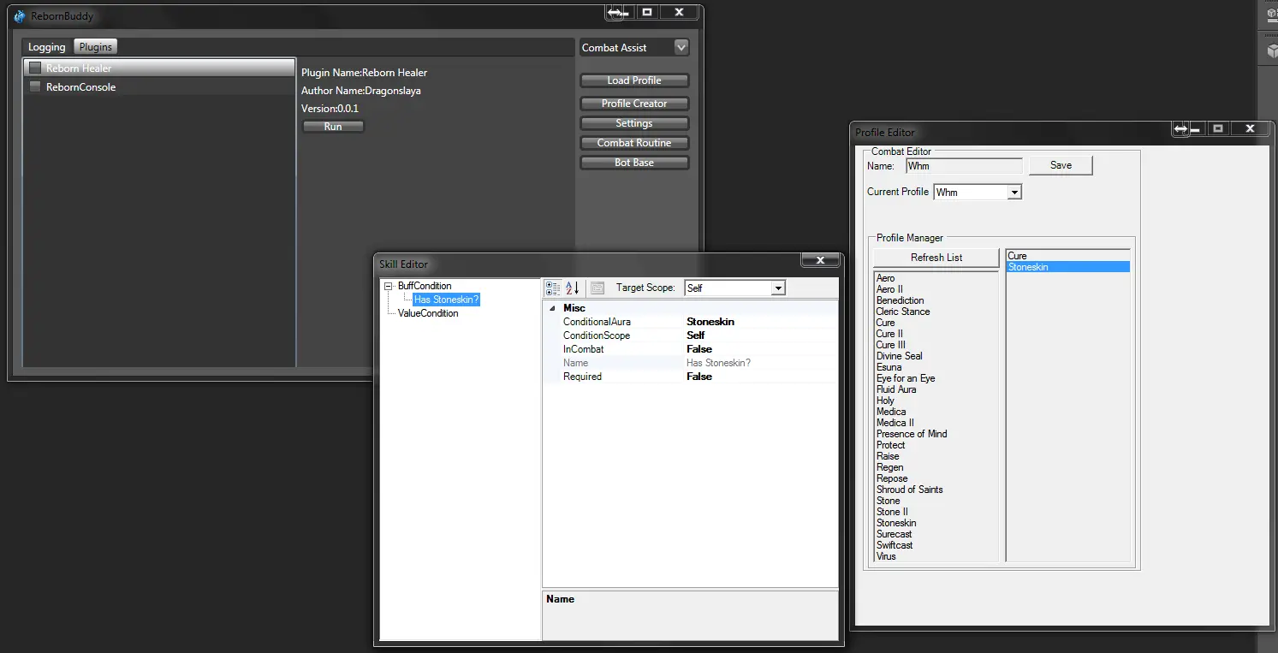Open the Target Scope dropdown
Viewport: 1278px width, 653px height.
point(778,288)
